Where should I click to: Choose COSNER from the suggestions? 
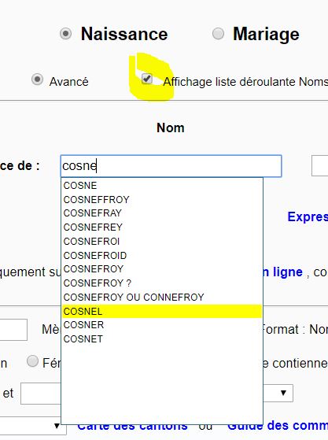(x=162, y=325)
